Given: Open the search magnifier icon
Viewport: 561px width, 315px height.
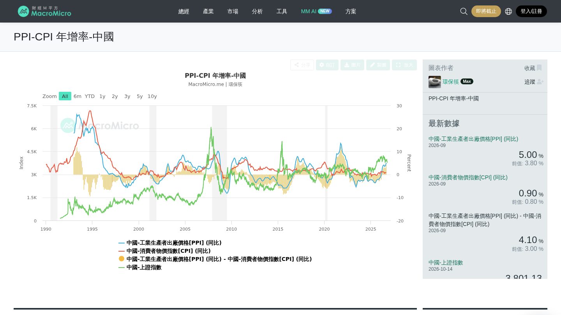Looking at the screenshot, I should pos(464,11).
